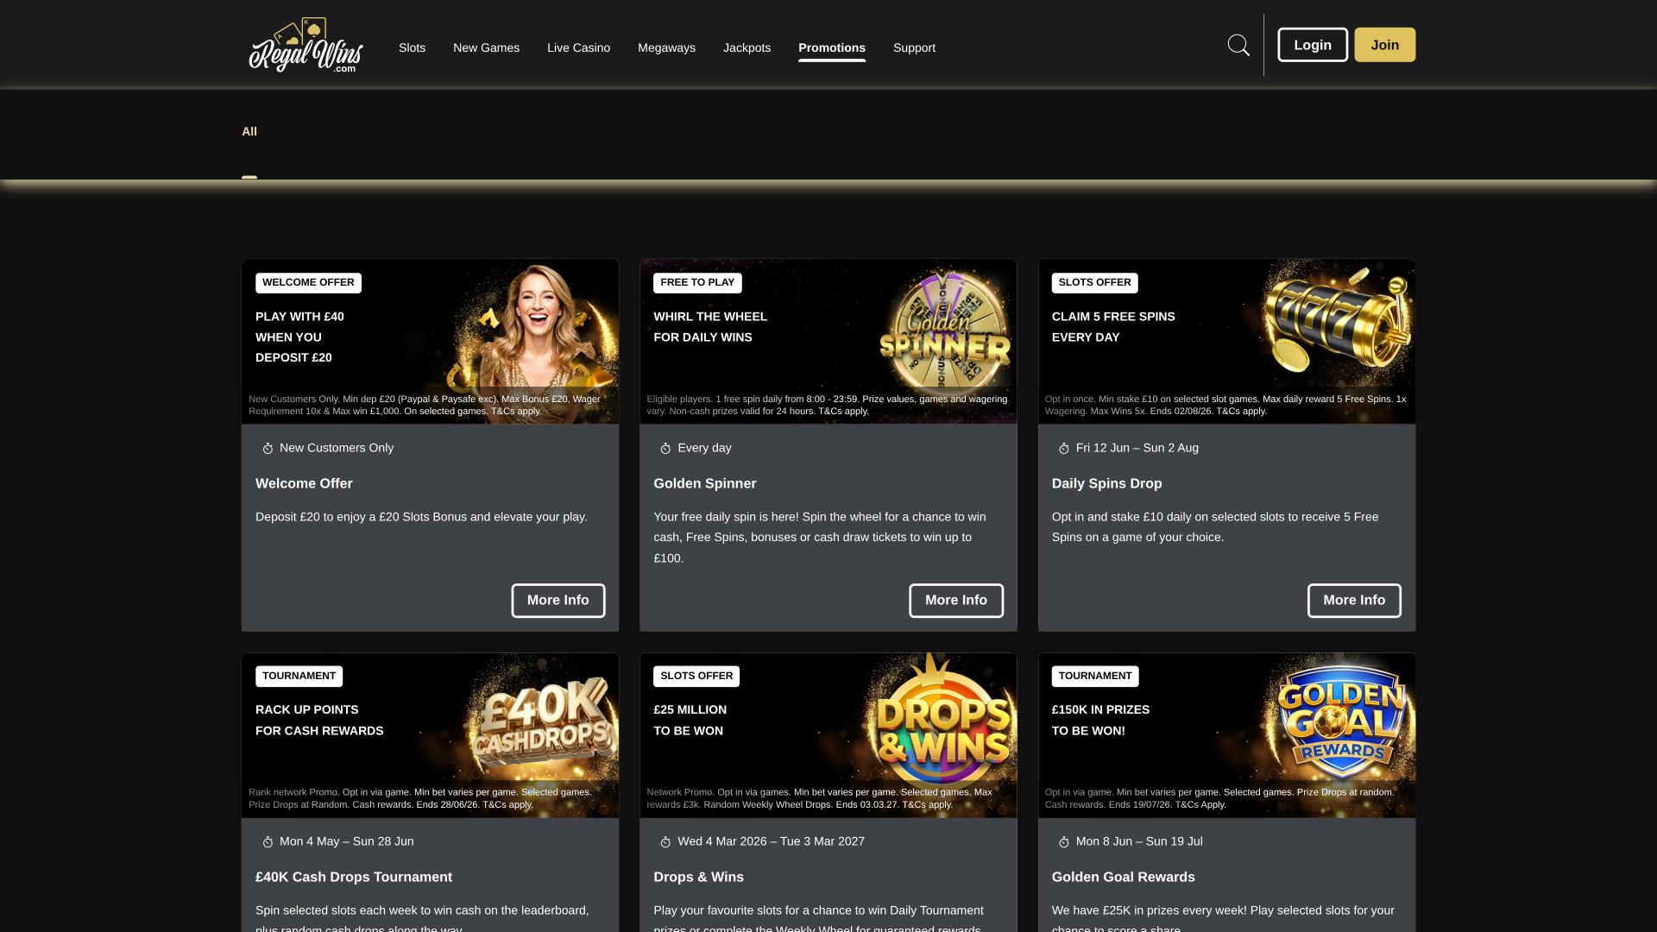Click the clock icon beside New Customers Only
This screenshot has height=932, width=1657.
(268, 449)
